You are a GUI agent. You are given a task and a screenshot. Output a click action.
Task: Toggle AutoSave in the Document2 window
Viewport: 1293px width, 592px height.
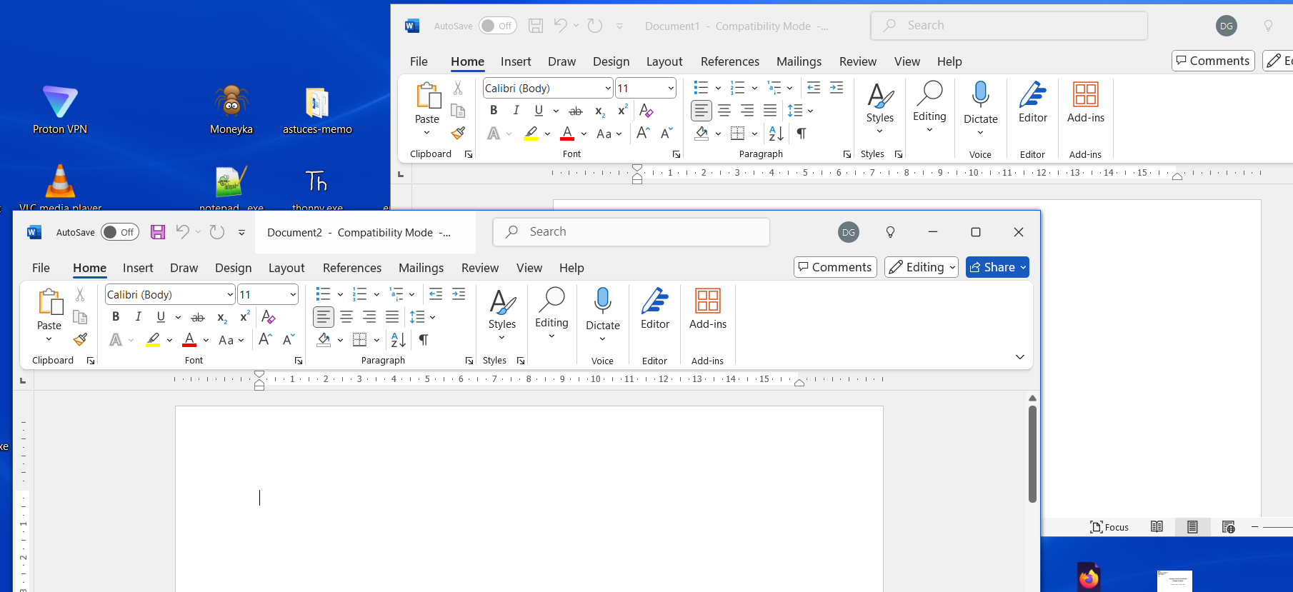coord(119,232)
